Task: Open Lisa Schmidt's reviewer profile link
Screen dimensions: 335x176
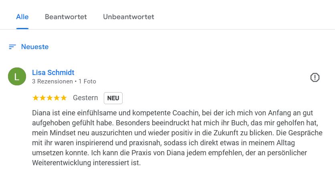Action: (53, 73)
